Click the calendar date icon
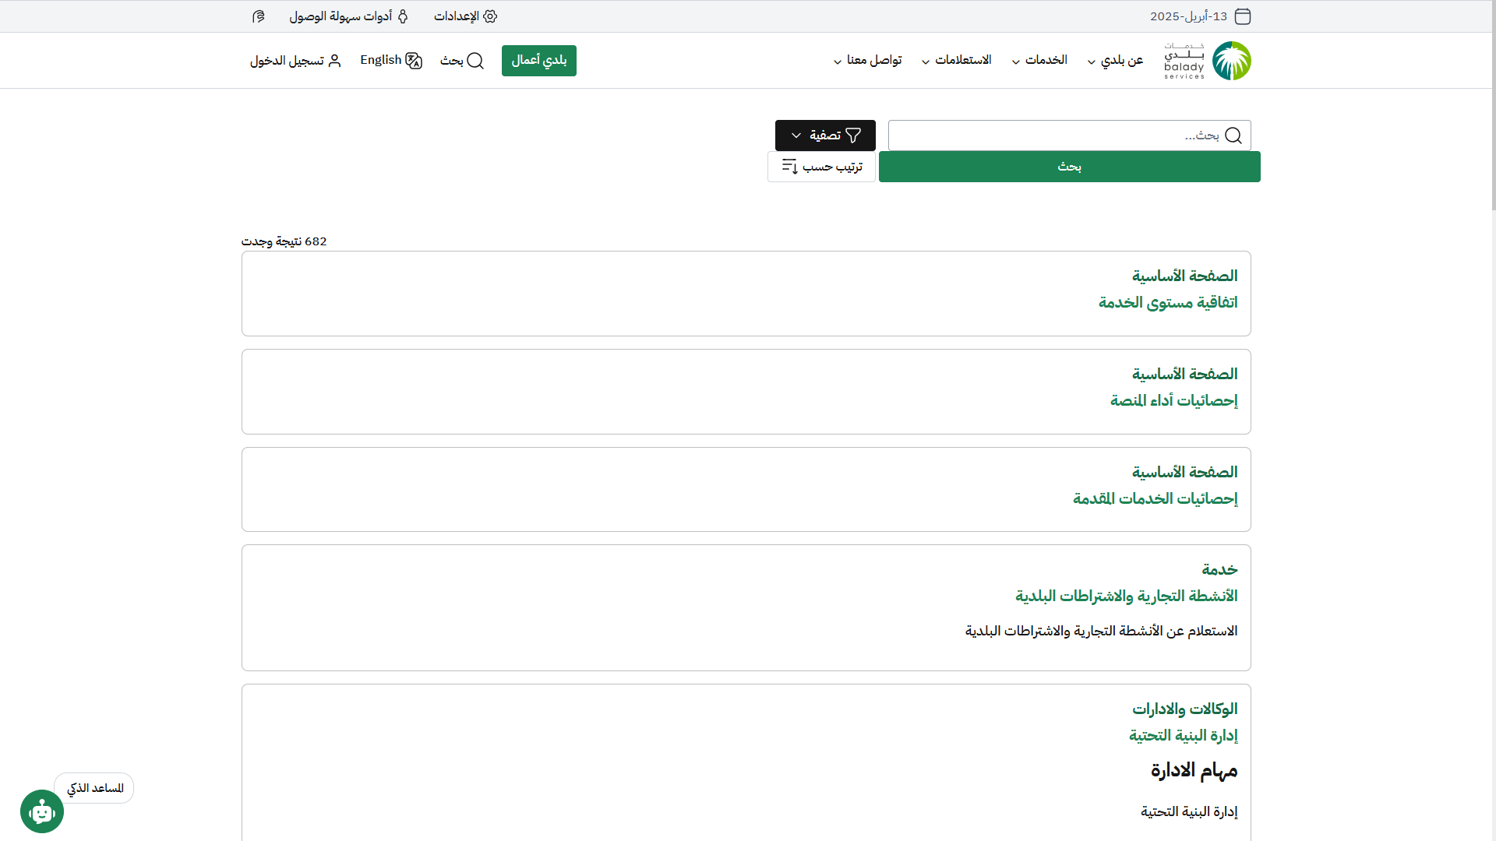The image size is (1496, 841). [1243, 16]
